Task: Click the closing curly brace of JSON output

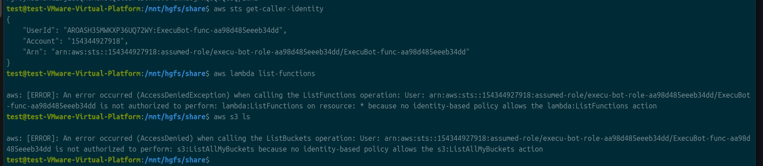Action: point(8,63)
